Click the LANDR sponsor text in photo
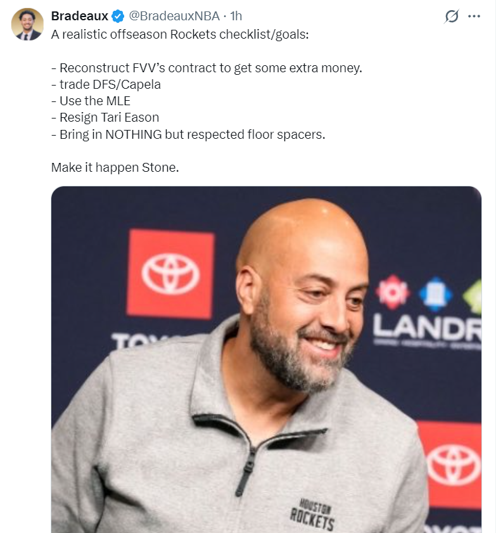Image resolution: width=496 pixels, height=533 pixels. [428, 328]
